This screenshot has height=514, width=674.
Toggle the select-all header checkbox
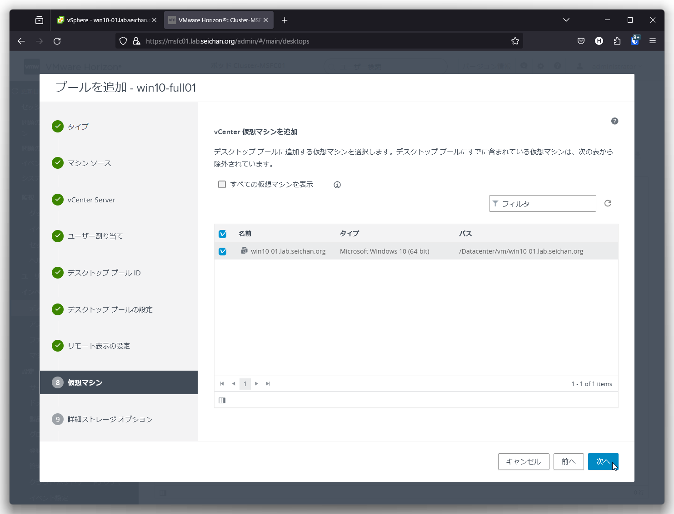(x=223, y=234)
